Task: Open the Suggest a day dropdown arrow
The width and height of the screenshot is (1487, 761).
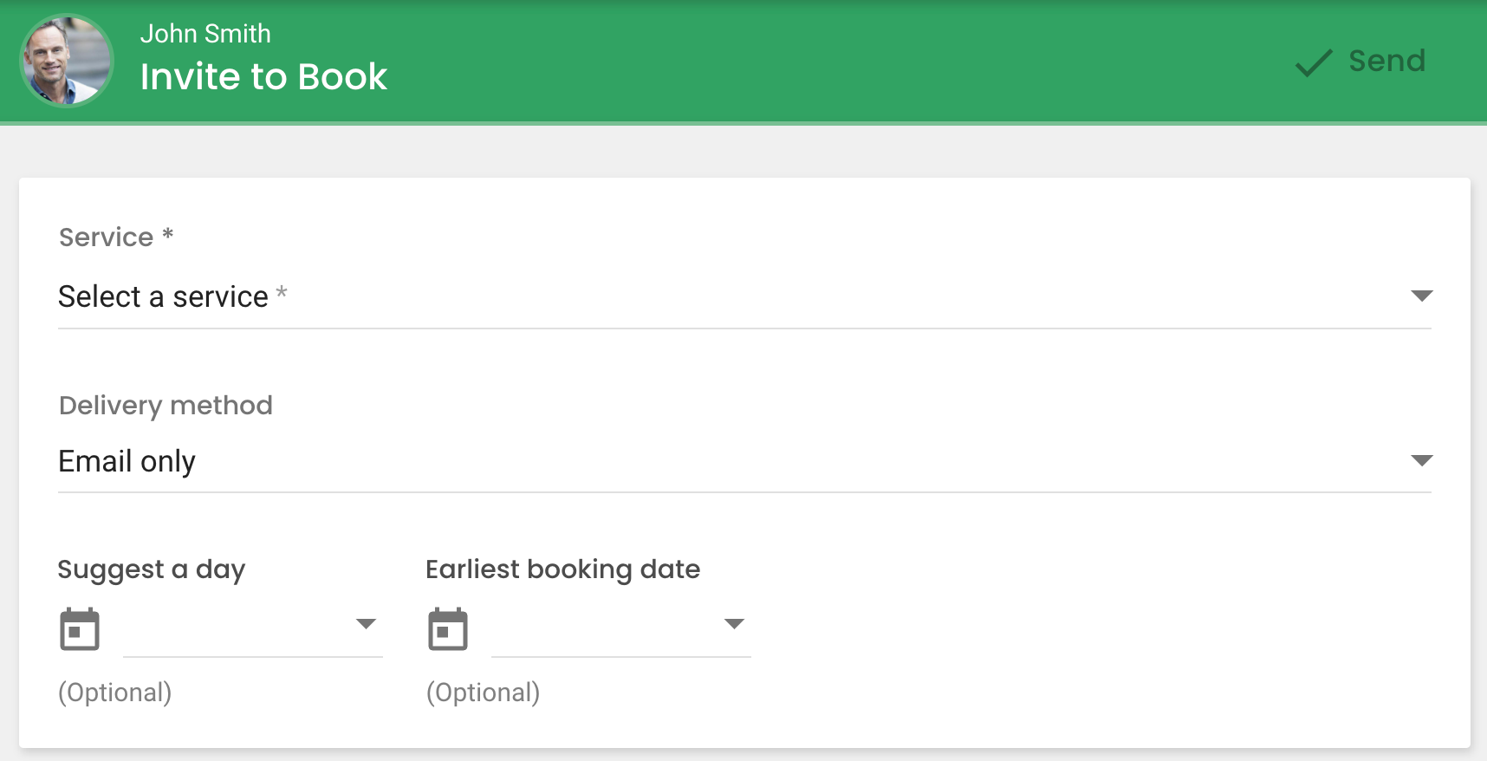Action: click(367, 624)
